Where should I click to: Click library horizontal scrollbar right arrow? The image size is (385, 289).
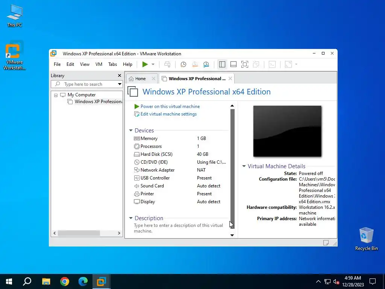click(119, 233)
